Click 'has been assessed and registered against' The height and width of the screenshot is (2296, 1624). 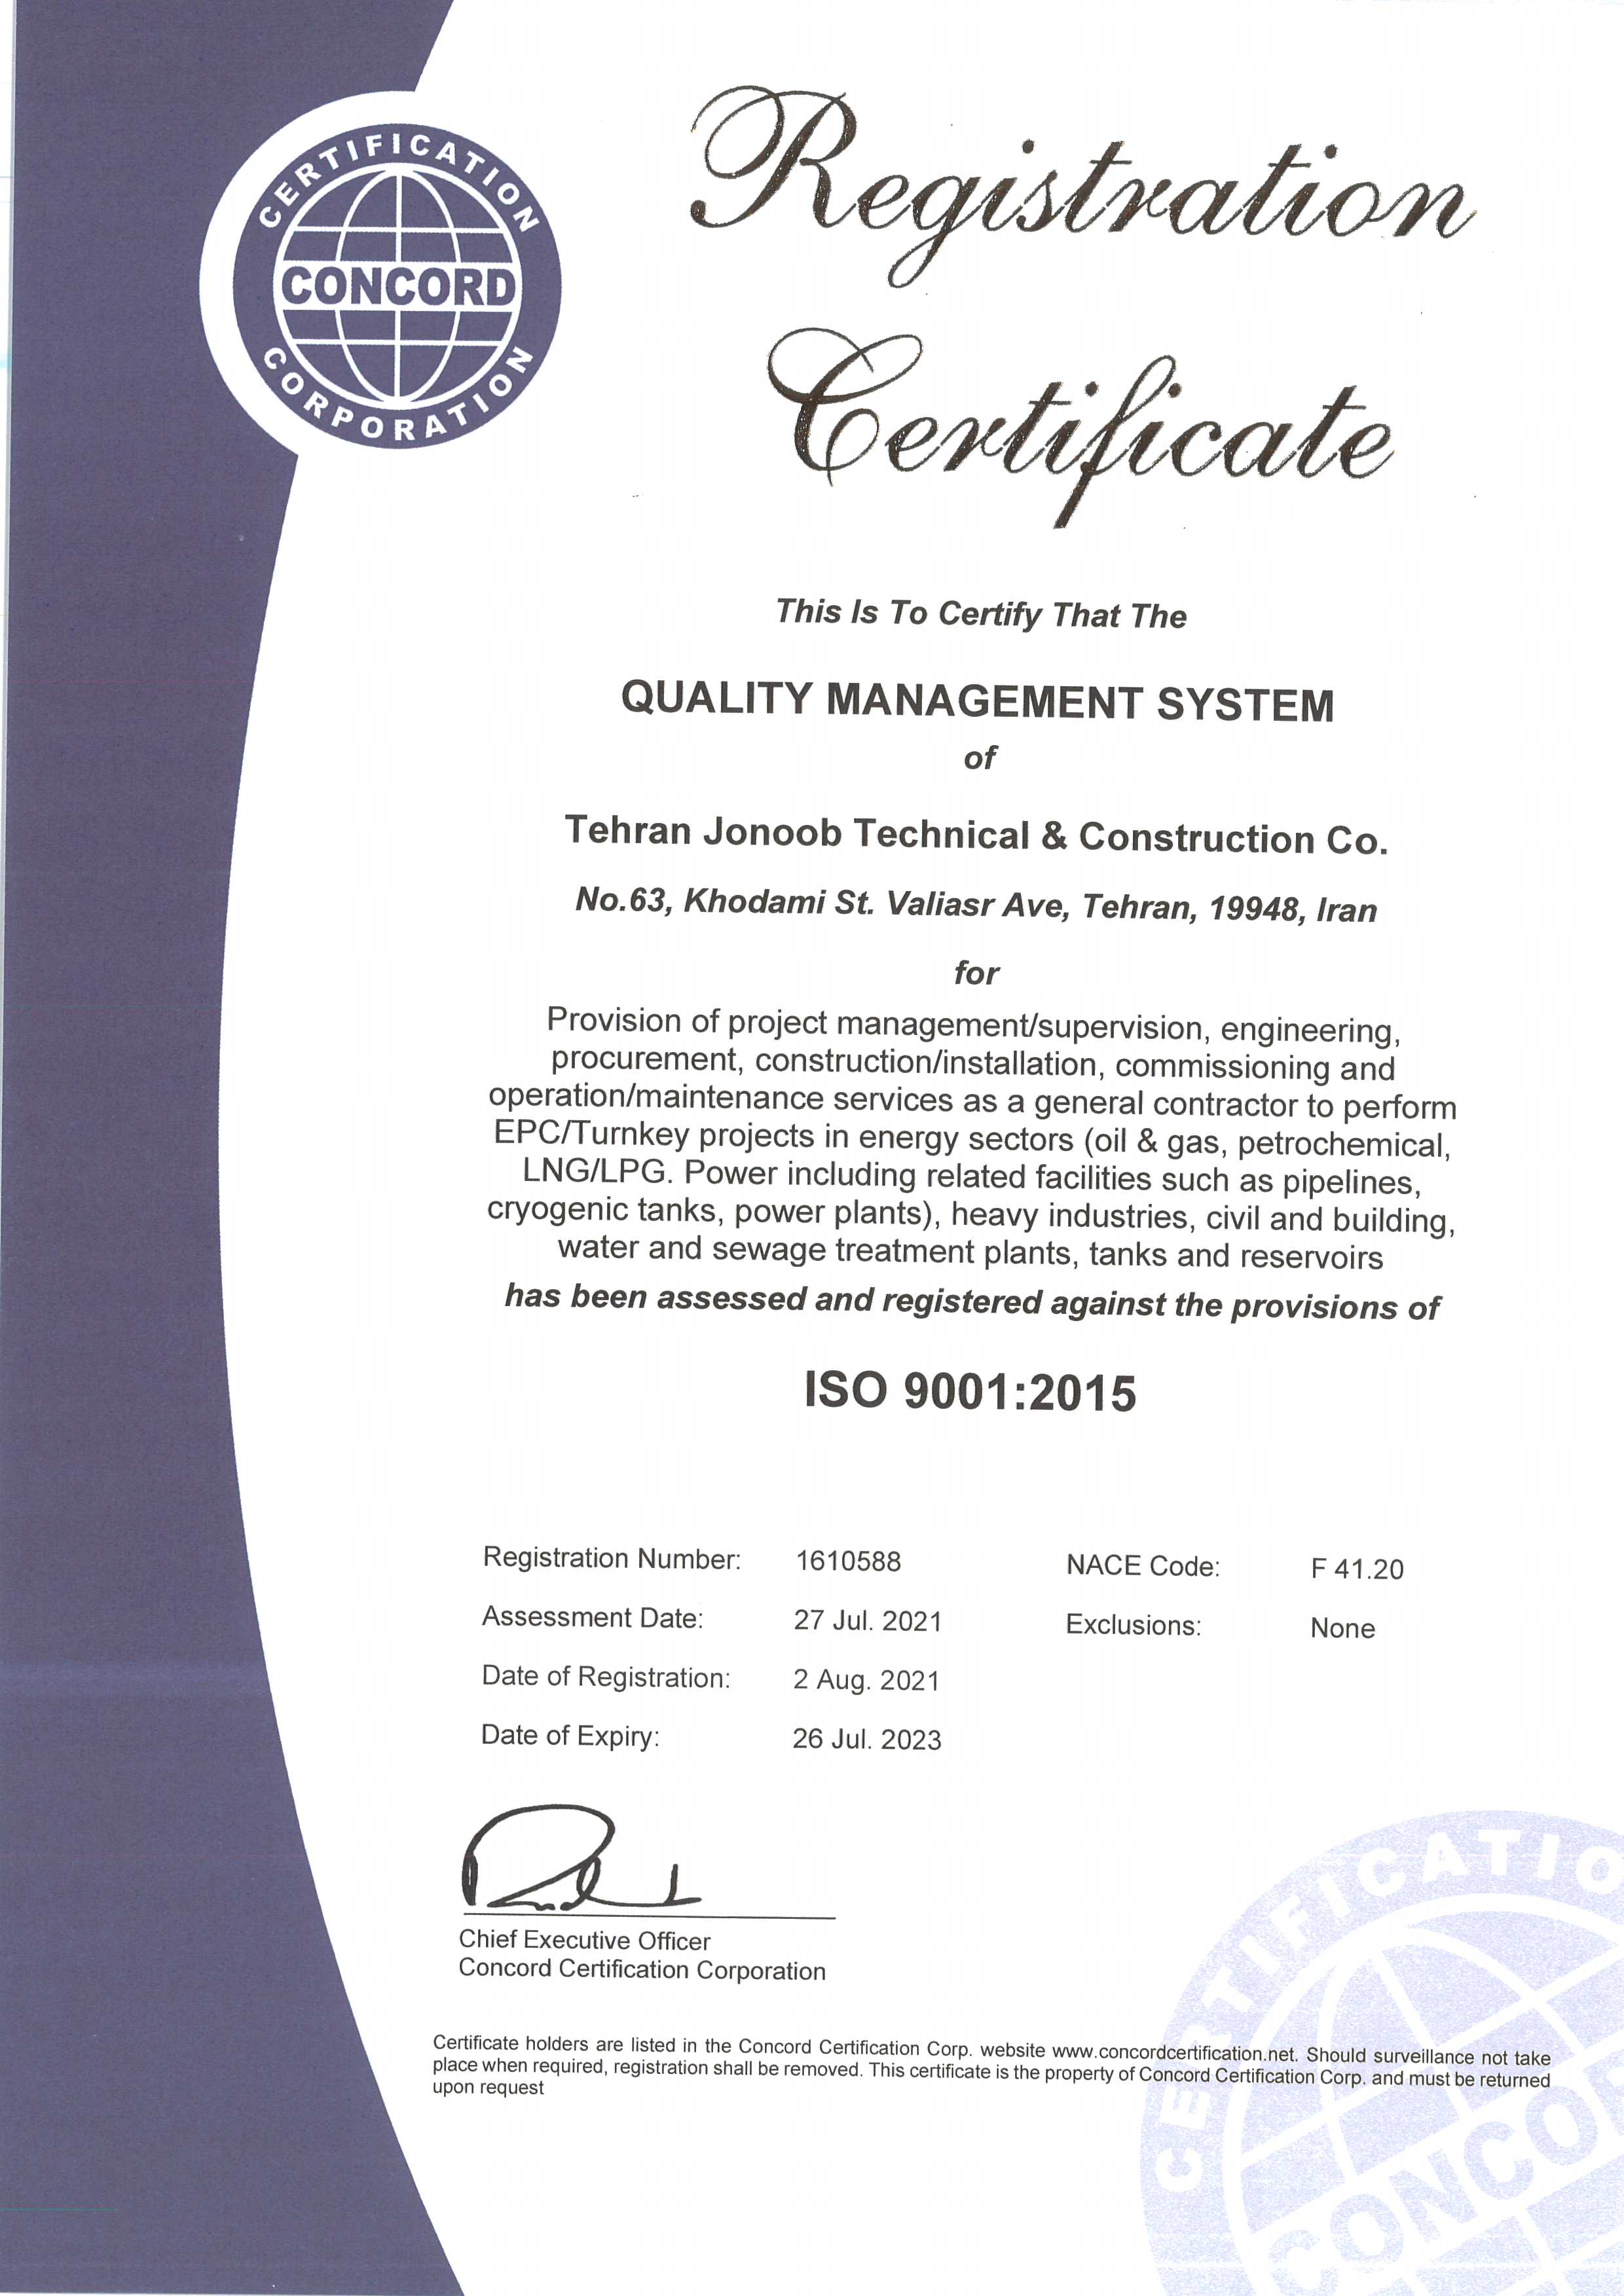pos(971,1302)
